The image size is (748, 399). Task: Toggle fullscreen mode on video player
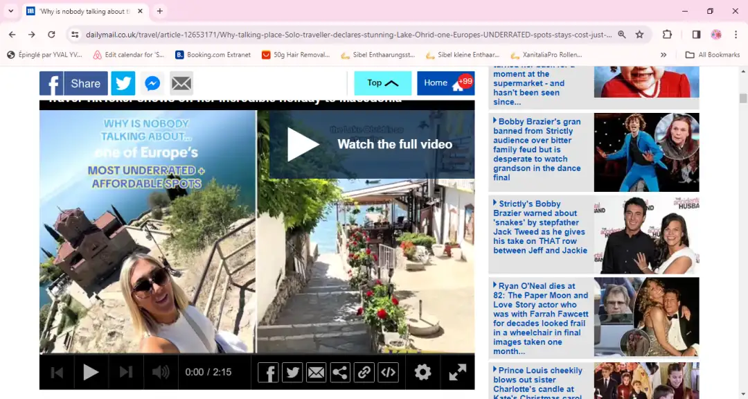pyautogui.click(x=457, y=373)
